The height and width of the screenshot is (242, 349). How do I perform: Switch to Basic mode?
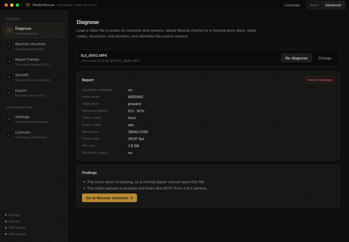pyautogui.click(x=314, y=5)
